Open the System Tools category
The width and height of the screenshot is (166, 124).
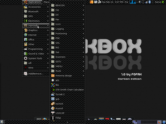36,58
